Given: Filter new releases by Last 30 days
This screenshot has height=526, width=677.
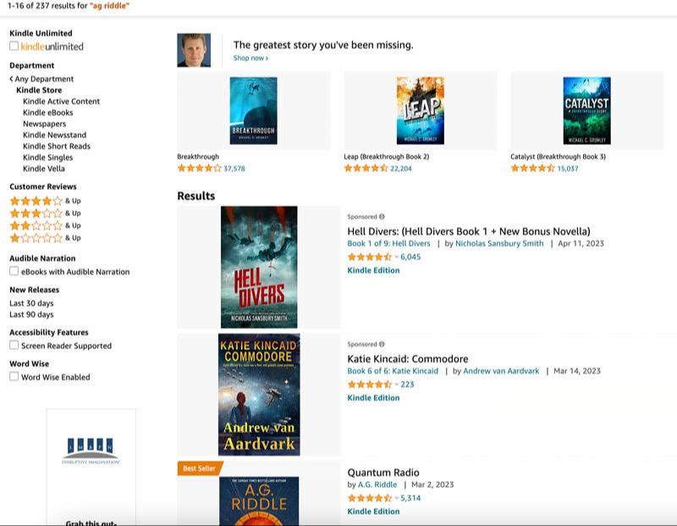Looking at the screenshot, I should pyautogui.click(x=31, y=303).
